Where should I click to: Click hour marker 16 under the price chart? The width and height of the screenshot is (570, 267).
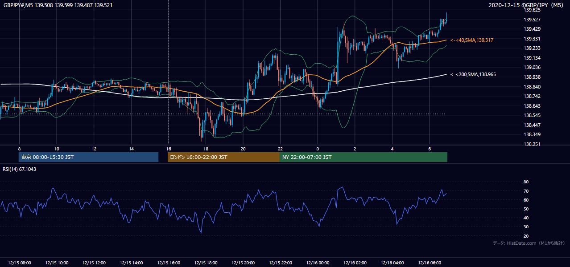169,149
